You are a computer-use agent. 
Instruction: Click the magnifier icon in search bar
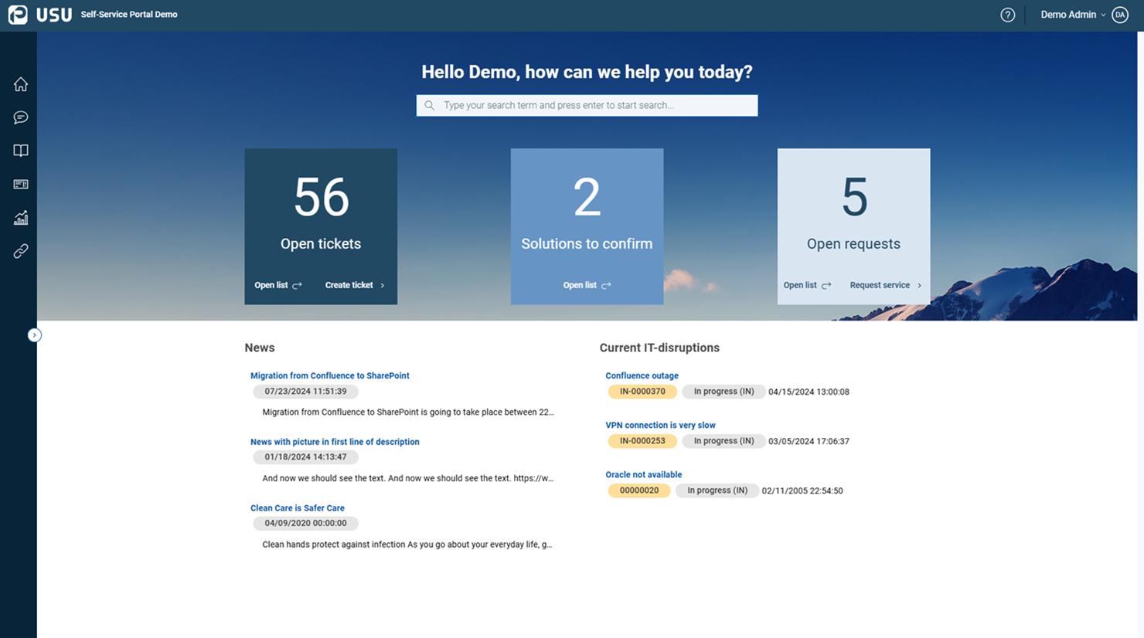pyautogui.click(x=430, y=105)
